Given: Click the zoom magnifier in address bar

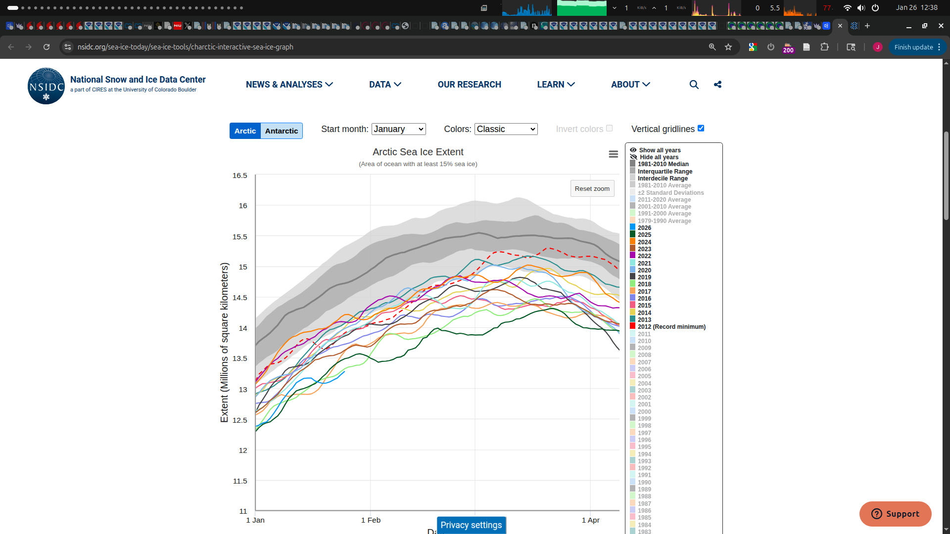Looking at the screenshot, I should coord(712,47).
